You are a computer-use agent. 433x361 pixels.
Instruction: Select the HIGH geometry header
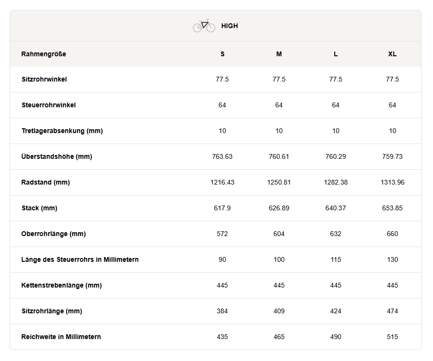click(229, 26)
